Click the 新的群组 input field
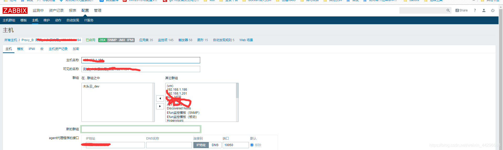The image size is (503, 150). pyautogui.click(x=141, y=129)
